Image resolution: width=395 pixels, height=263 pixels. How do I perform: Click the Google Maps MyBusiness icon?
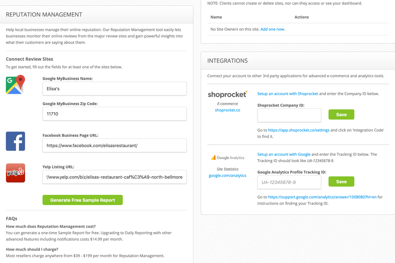15,85
